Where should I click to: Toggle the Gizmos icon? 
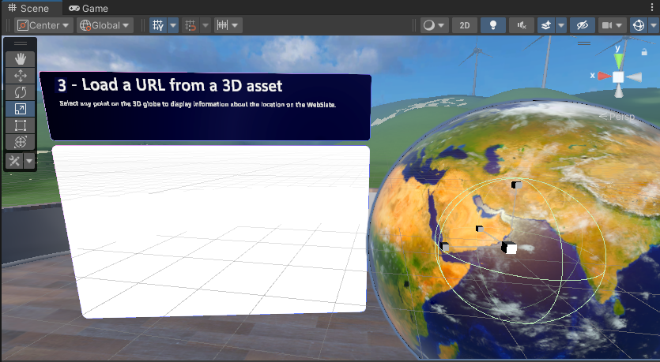639,25
